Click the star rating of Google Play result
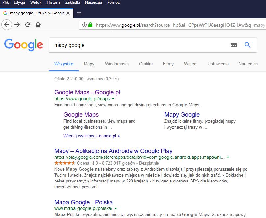266x218 pixels. point(65,163)
